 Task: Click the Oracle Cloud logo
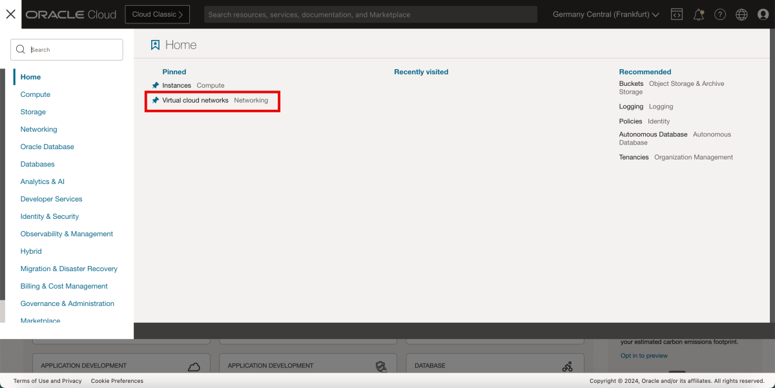pos(71,14)
